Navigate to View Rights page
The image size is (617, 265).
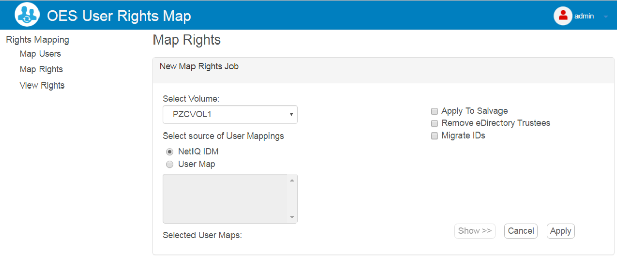[x=42, y=85]
